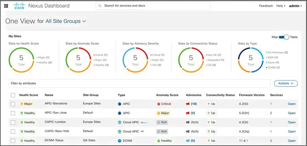Sort by Connectivity Status column header

[220, 95]
